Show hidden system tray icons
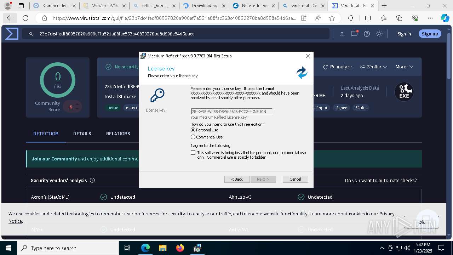 click(x=382, y=248)
